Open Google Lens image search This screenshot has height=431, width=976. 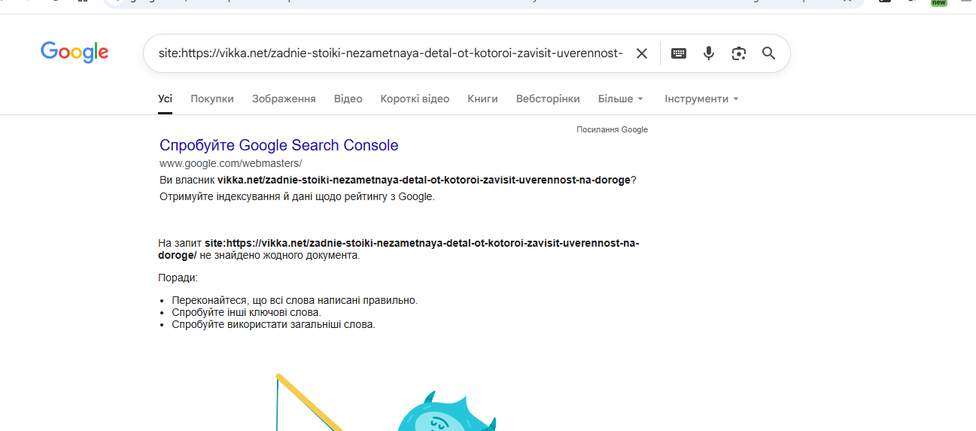click(x=739, y=53)
